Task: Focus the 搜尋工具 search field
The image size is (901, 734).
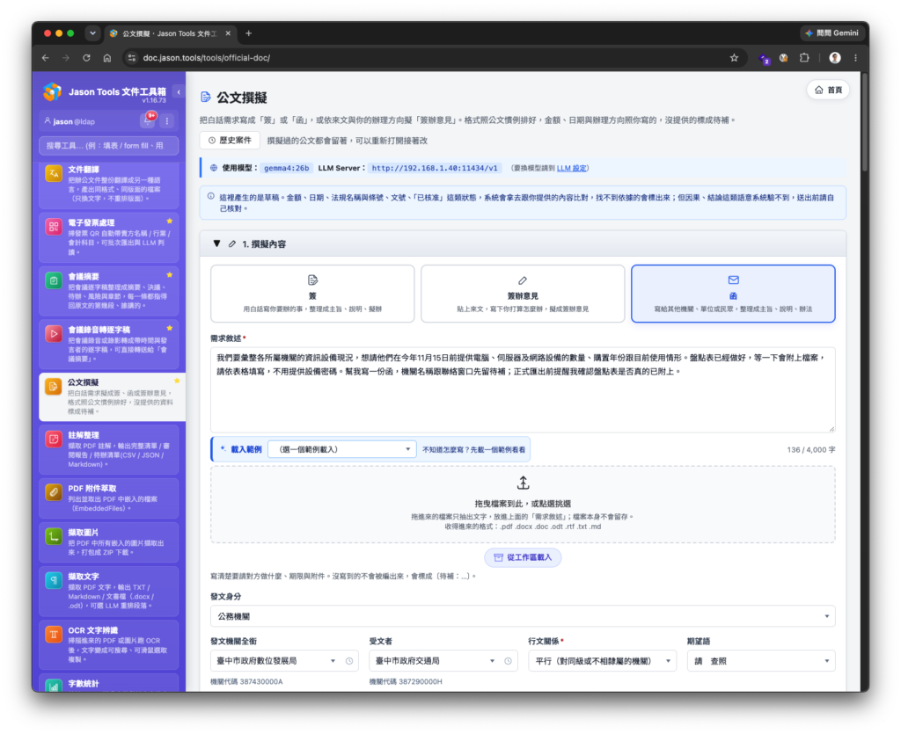Action: pyautogui.click(x=108, y=146)
